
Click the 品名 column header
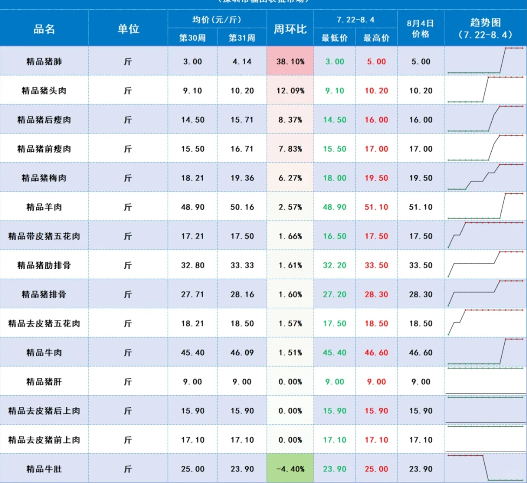tap(44, 29)
